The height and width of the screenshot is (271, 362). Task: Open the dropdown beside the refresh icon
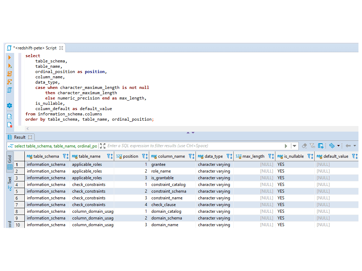coord(339,145)
